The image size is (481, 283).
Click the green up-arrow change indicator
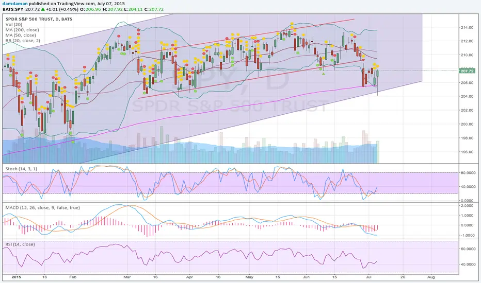(43, 9)
